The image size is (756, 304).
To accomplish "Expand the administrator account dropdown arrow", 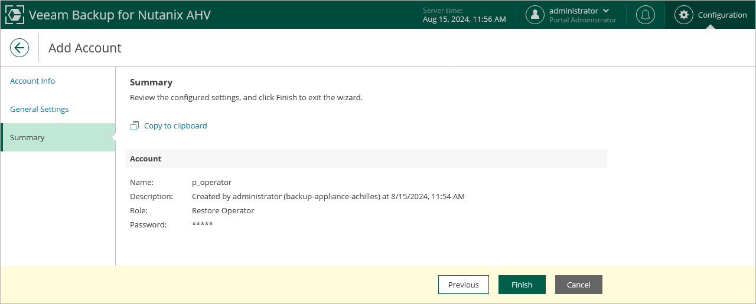I will pos(606,11).
